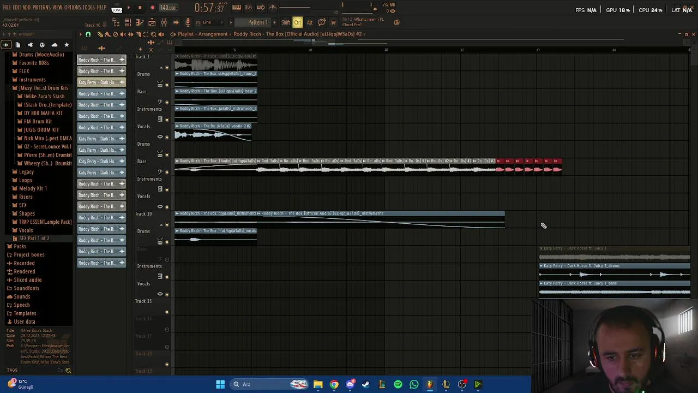The height and width of the screenshot is (393, 698).
Task: Filter the picker panel by audio clips
Action: (x=102, y=49)
